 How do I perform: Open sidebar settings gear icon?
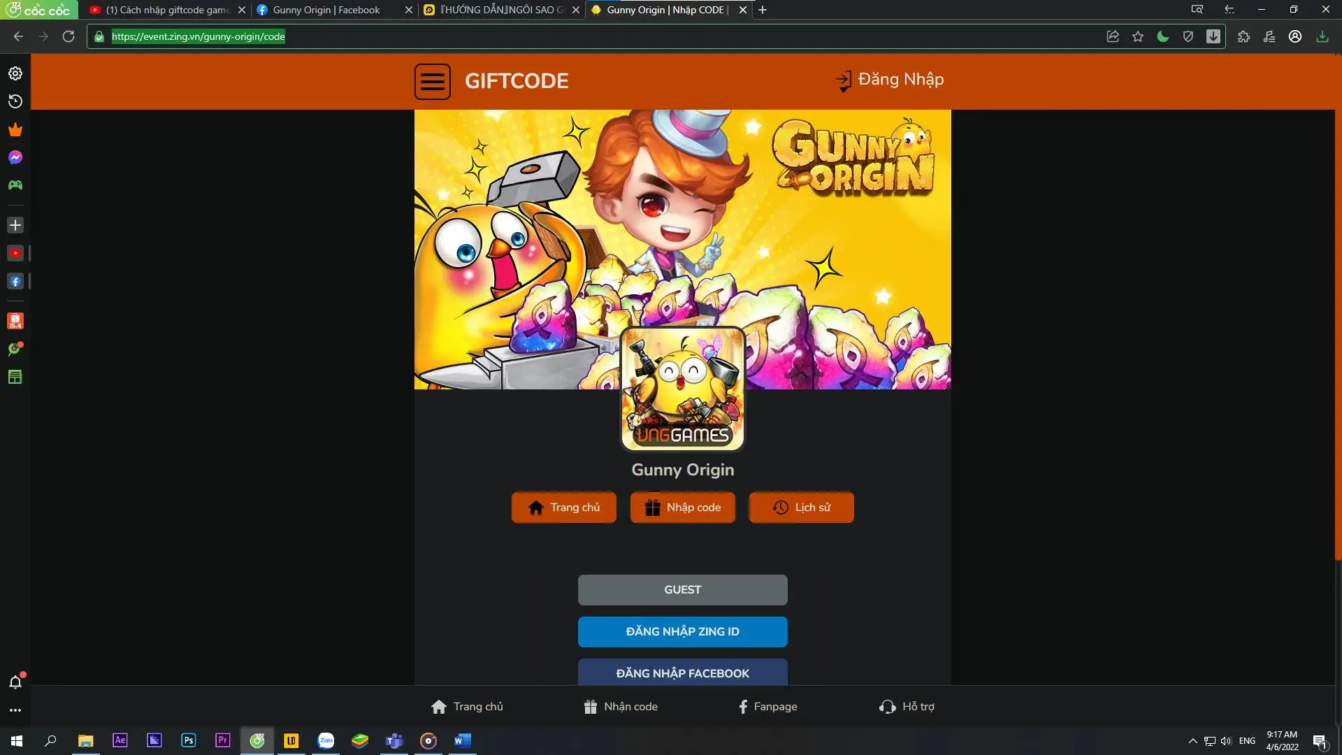[15, 73]
